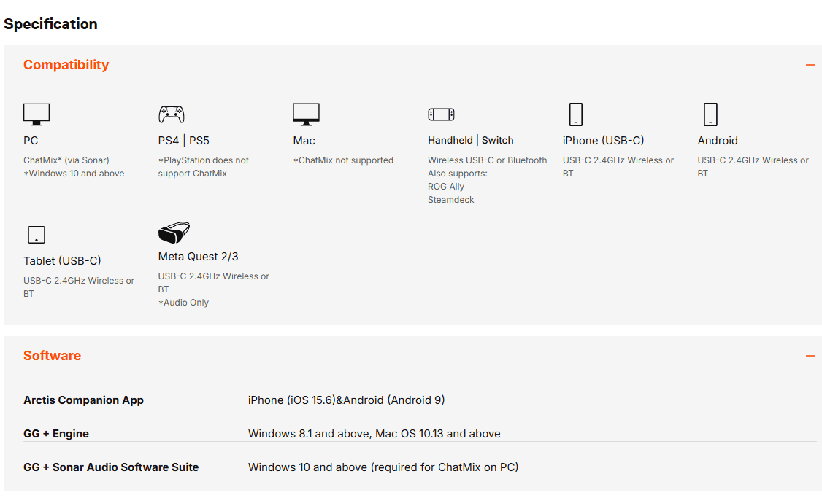Click the Mac display icon
Image resolution: width=822 pixels, height=498 pixels.
point(307,114)
